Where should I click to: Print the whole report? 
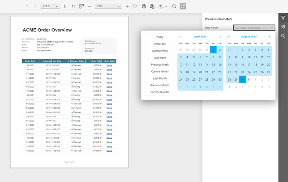(144, 6)
